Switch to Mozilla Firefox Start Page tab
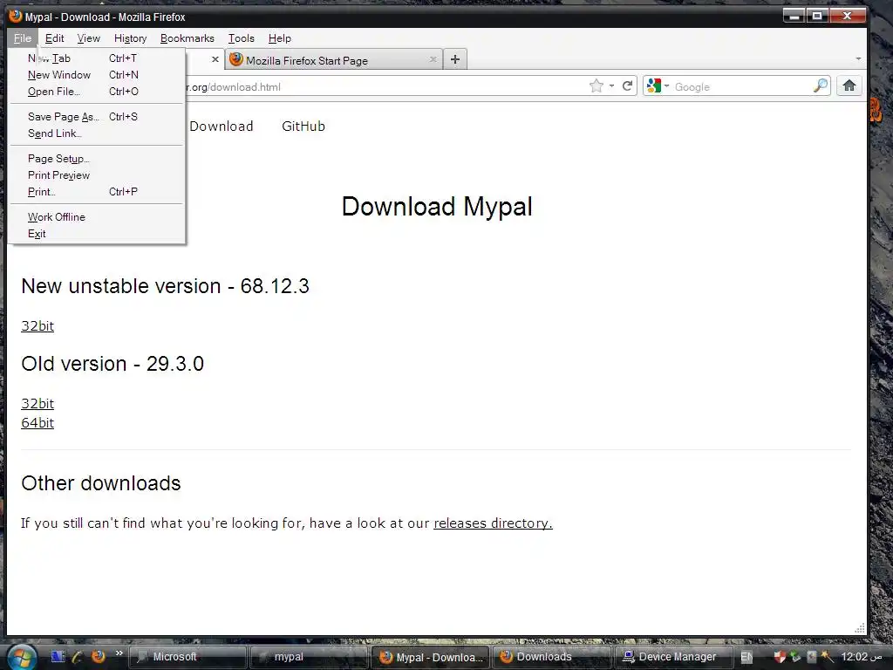893x670 pixels. [333, 60]
